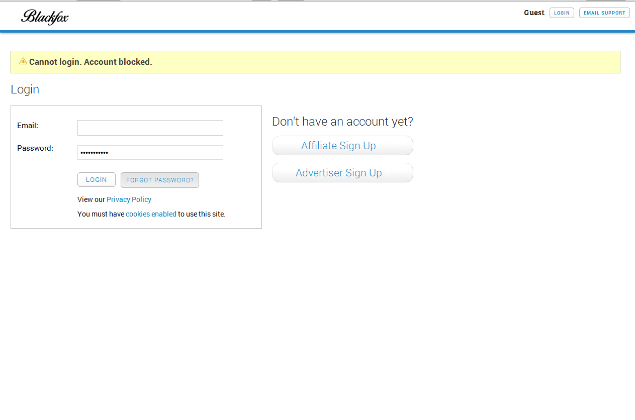Click the Guest label in the header

[x=534, y=13]
